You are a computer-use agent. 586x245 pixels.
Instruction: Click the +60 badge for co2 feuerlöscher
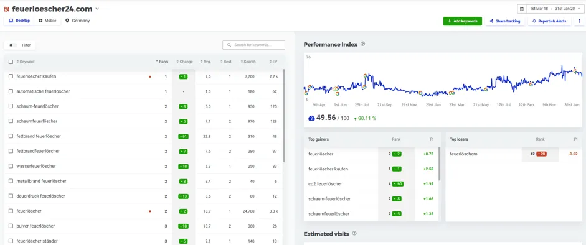398,184
